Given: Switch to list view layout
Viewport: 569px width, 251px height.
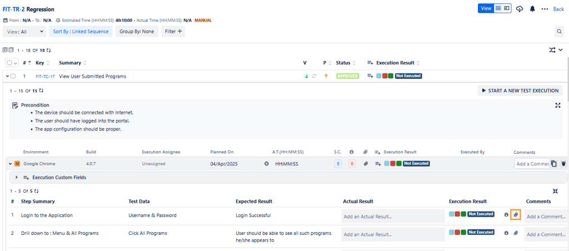Looking at the screenshot, I should click(x=498, y=8).
